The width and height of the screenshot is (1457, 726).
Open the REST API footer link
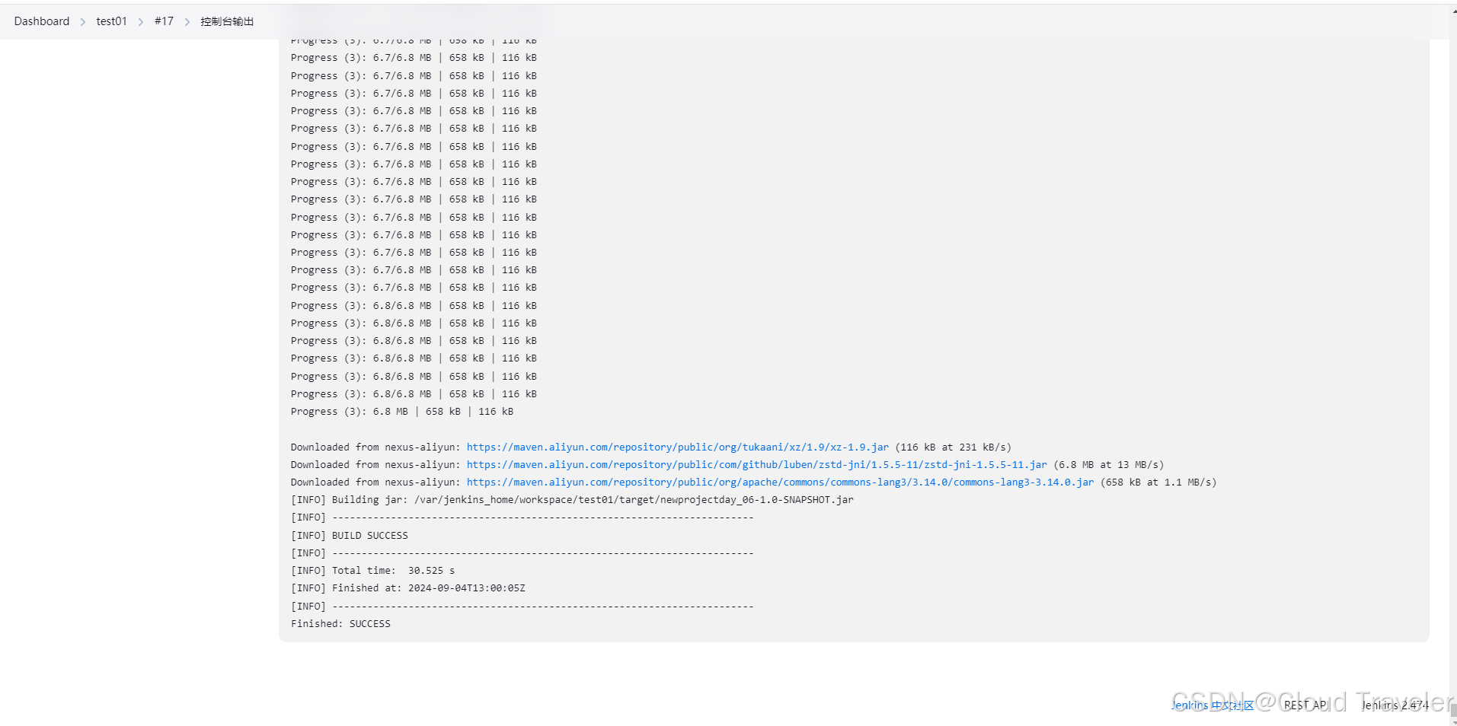click(1306, 705)
